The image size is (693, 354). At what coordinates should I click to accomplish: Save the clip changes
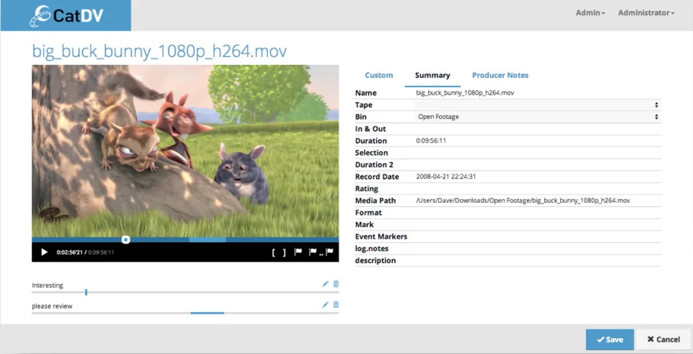coord(610,340)
